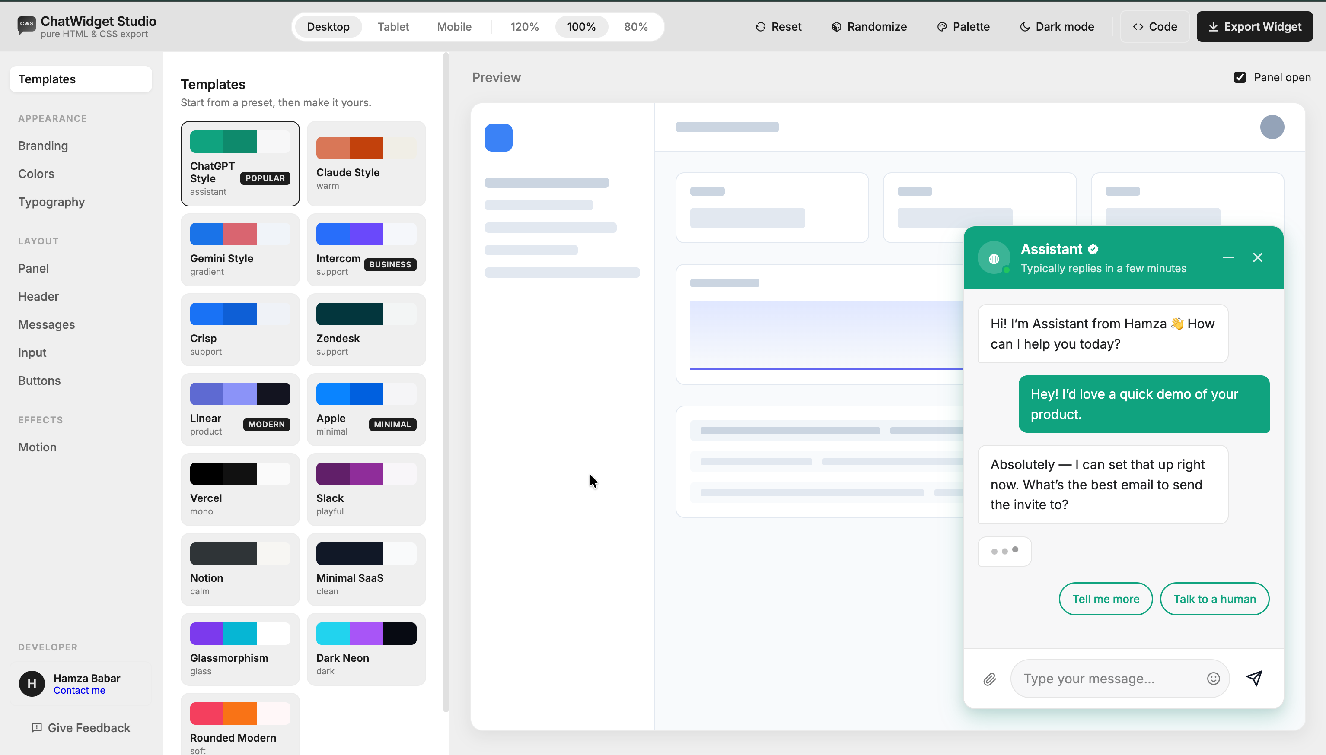This screenshot has width=1326, height=755.
Task: Select the Desktop preview mode
Action: click(x=328, y=26)
